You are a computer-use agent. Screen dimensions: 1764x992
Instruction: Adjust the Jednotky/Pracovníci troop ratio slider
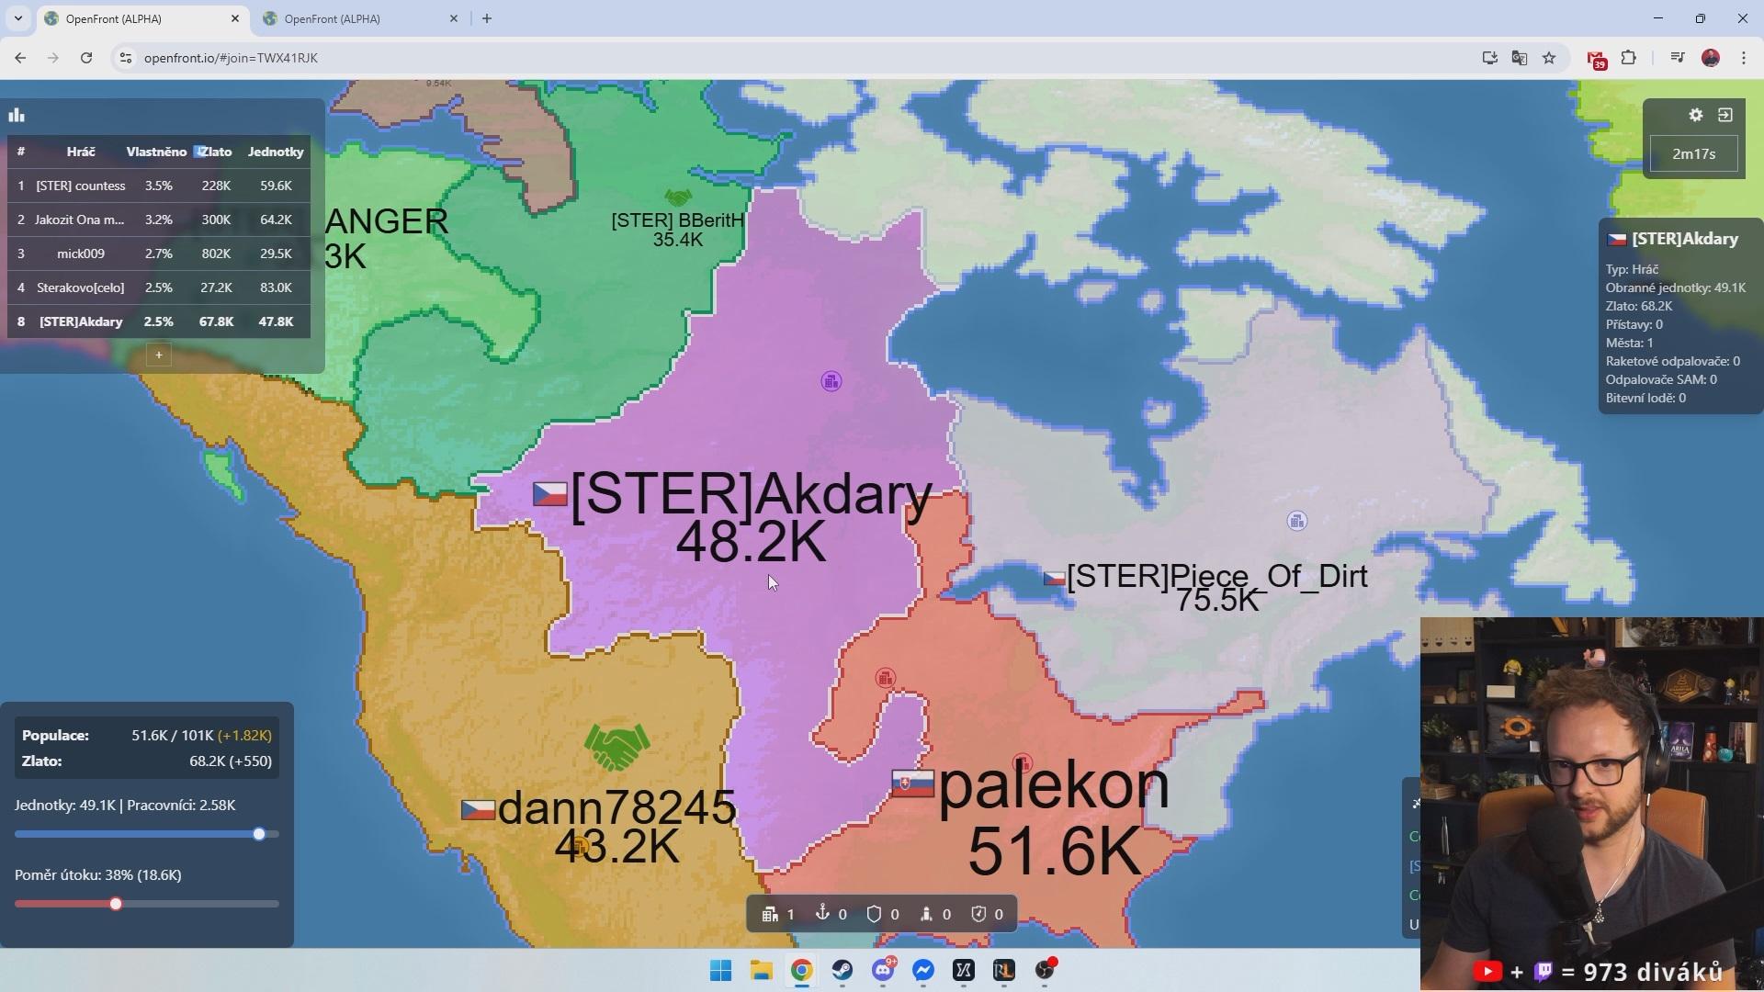point(147,834)
